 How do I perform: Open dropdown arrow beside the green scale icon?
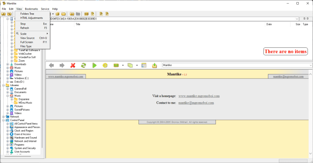tap(123, 65)
